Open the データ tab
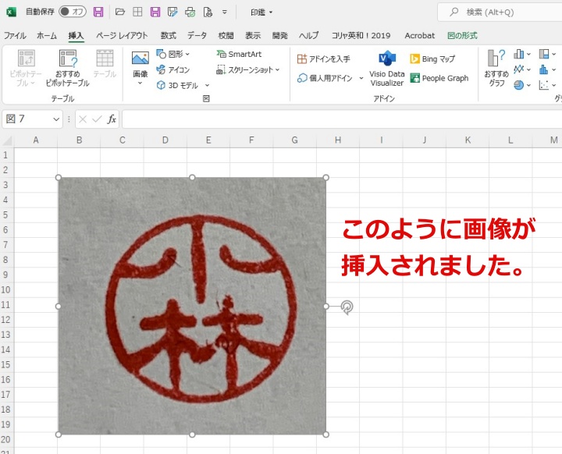Image resolution: width=562 pixels, height=454 pixels. [197, 35]
